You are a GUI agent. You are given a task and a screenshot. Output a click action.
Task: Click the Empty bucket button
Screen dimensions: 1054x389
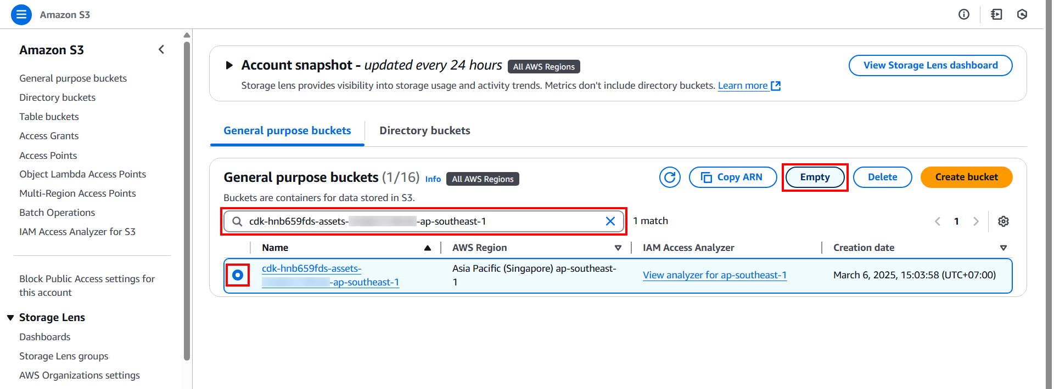tap(815, 178)
